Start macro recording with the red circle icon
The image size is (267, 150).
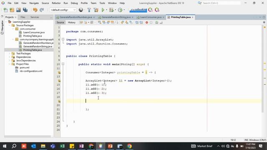coord(146,22)
